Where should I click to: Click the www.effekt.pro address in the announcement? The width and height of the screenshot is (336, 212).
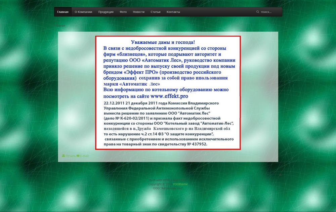click(169, 96)
